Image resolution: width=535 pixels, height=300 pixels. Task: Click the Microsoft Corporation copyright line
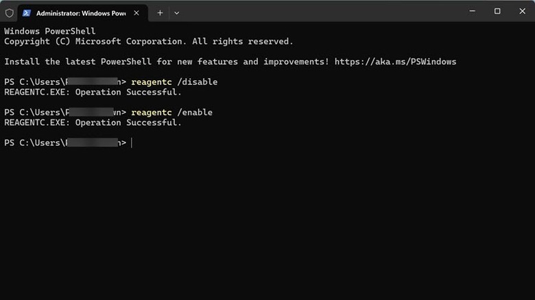tap(148, 41)
